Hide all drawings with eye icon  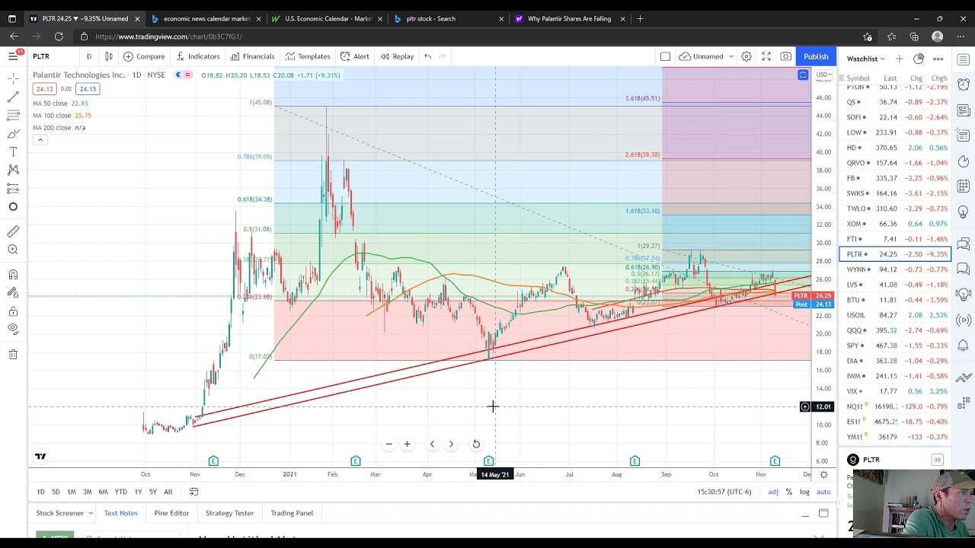coord(13,329)
